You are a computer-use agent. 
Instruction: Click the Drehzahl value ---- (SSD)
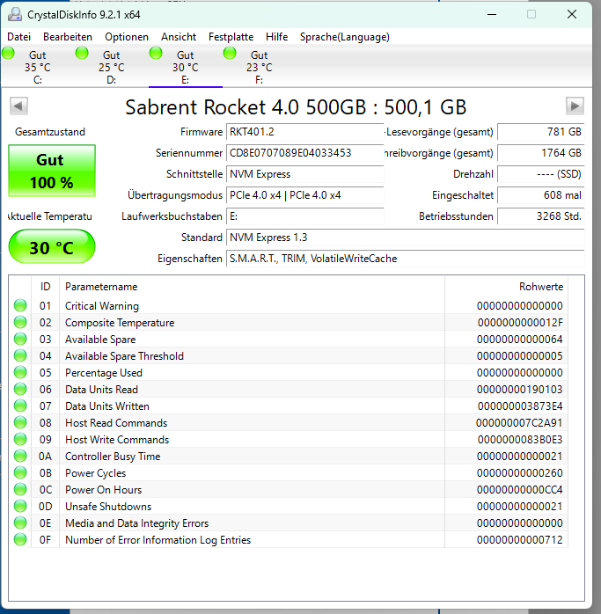coord(540,174)
